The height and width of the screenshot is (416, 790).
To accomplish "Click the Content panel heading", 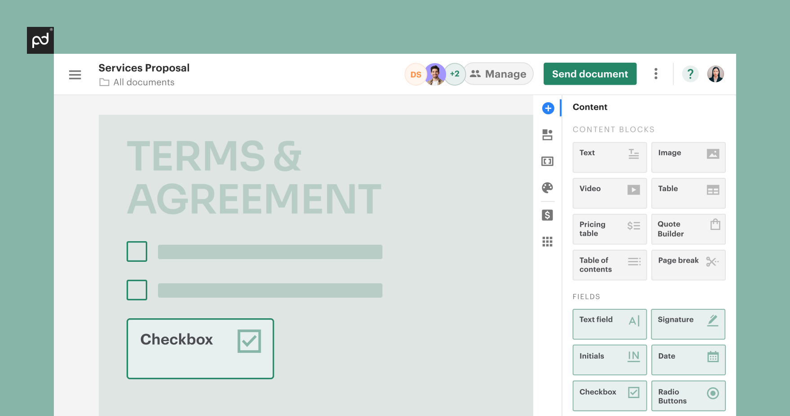I will click(590, 107).
